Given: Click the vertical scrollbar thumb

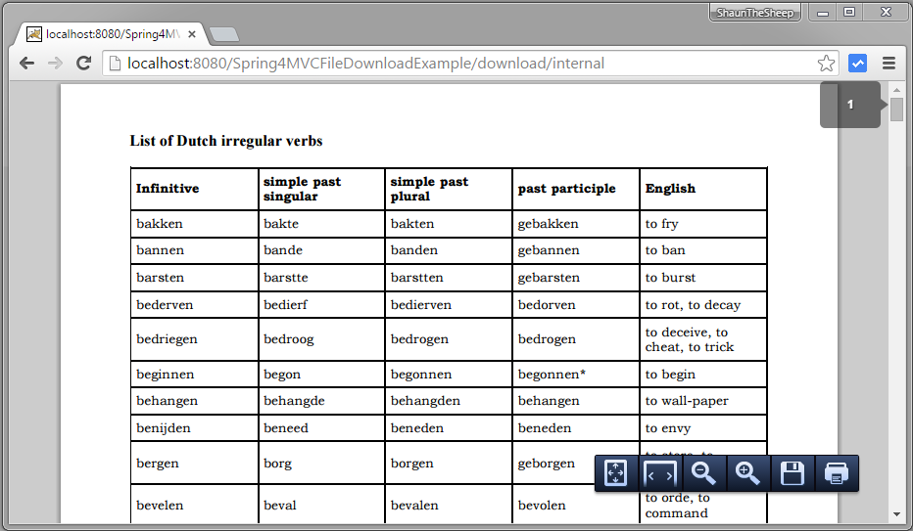Looking at the screenshot, I should click(896, 110).
